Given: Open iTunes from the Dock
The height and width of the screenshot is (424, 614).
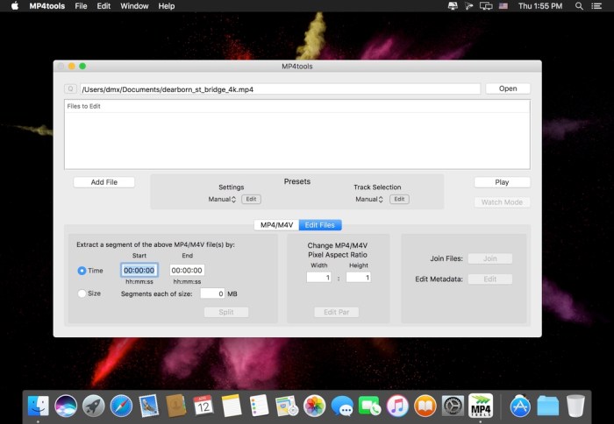Looking at the screenshot, I should [396, 406].
